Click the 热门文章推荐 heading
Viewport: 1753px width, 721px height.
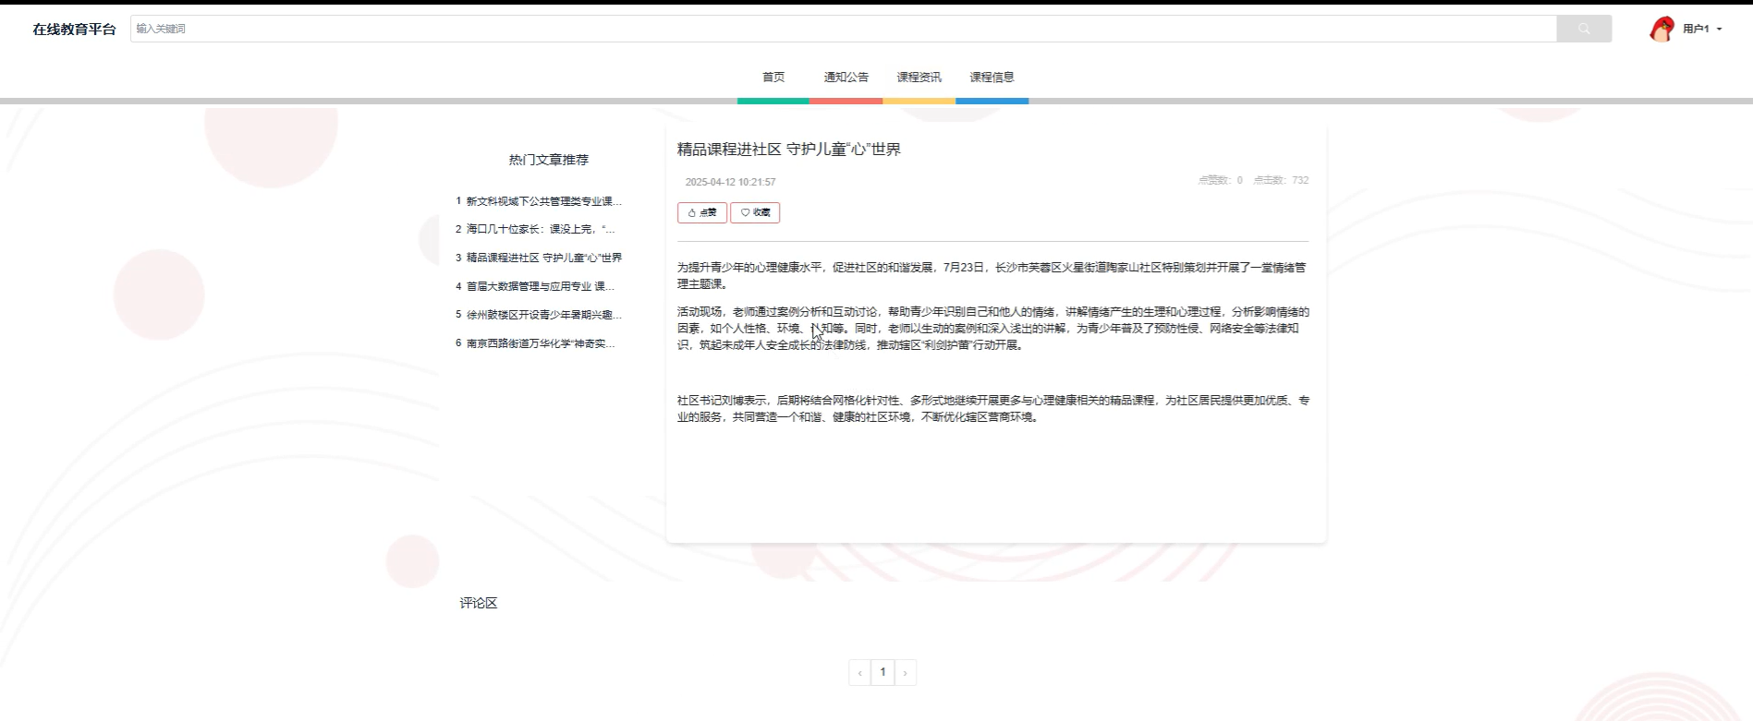click(548, 160)
